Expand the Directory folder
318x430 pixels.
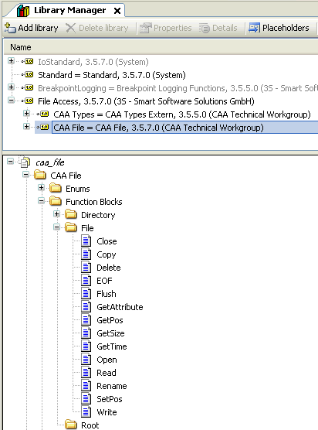pos(56,214)
